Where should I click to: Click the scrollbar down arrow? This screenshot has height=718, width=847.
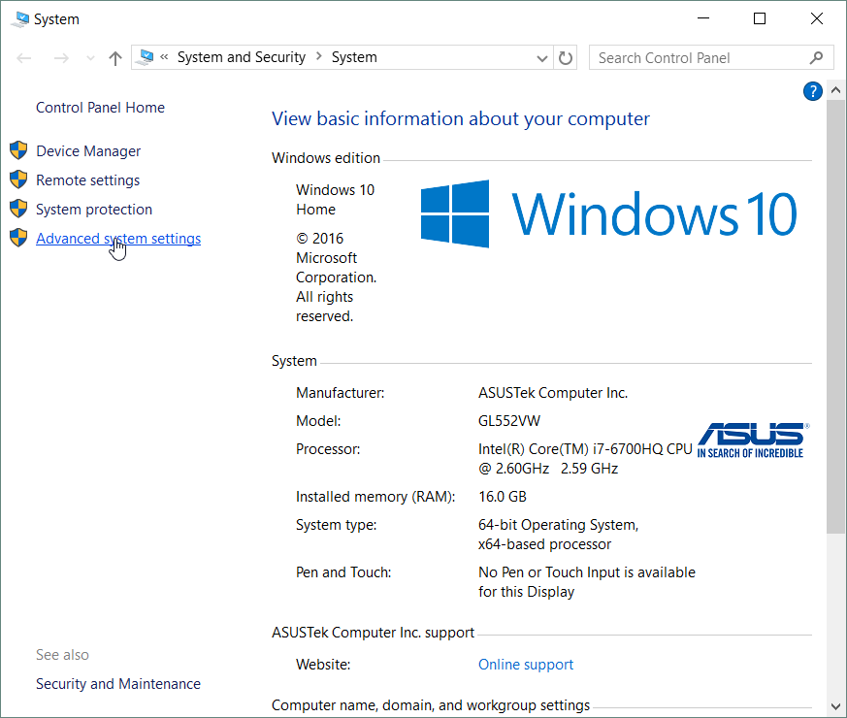[835, 706]
